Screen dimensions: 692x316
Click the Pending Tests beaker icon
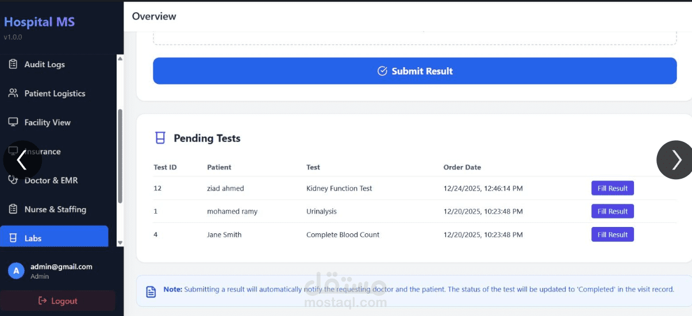(x=160, y=138)
